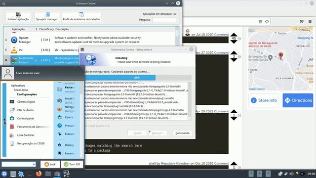Open Synaptic manager from Software Centre toolbar
316x178 pixels.
pyautogui.click(x=47, y=17)
